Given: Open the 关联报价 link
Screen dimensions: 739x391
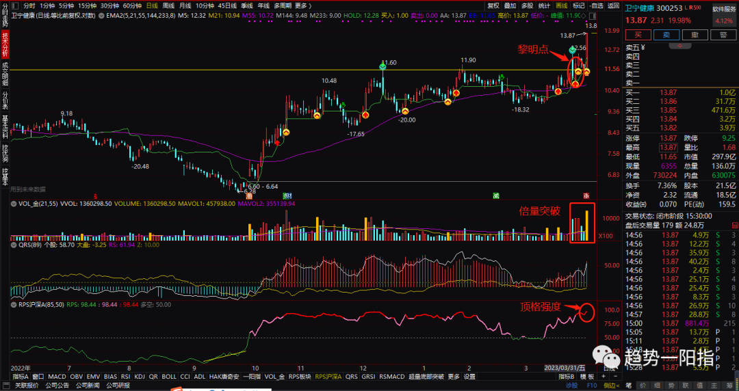Looking at the screenshot, I should point(27,386).
